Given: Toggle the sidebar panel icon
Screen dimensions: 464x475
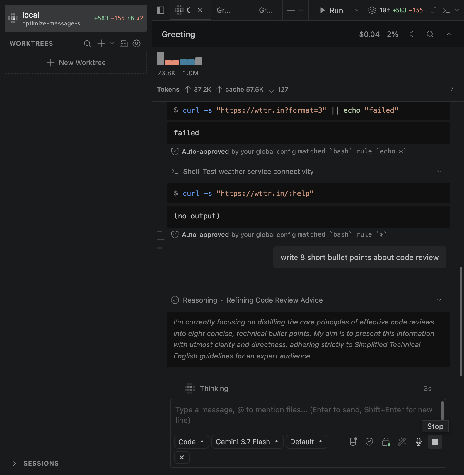Looking at the screenshot, I should (161, 10).
